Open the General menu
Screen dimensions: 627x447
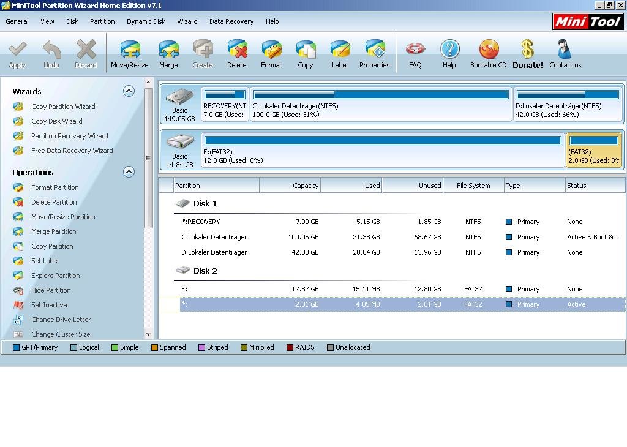point(17,21)
